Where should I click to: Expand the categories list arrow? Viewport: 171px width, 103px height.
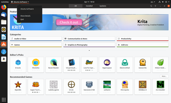click(89, 50)
